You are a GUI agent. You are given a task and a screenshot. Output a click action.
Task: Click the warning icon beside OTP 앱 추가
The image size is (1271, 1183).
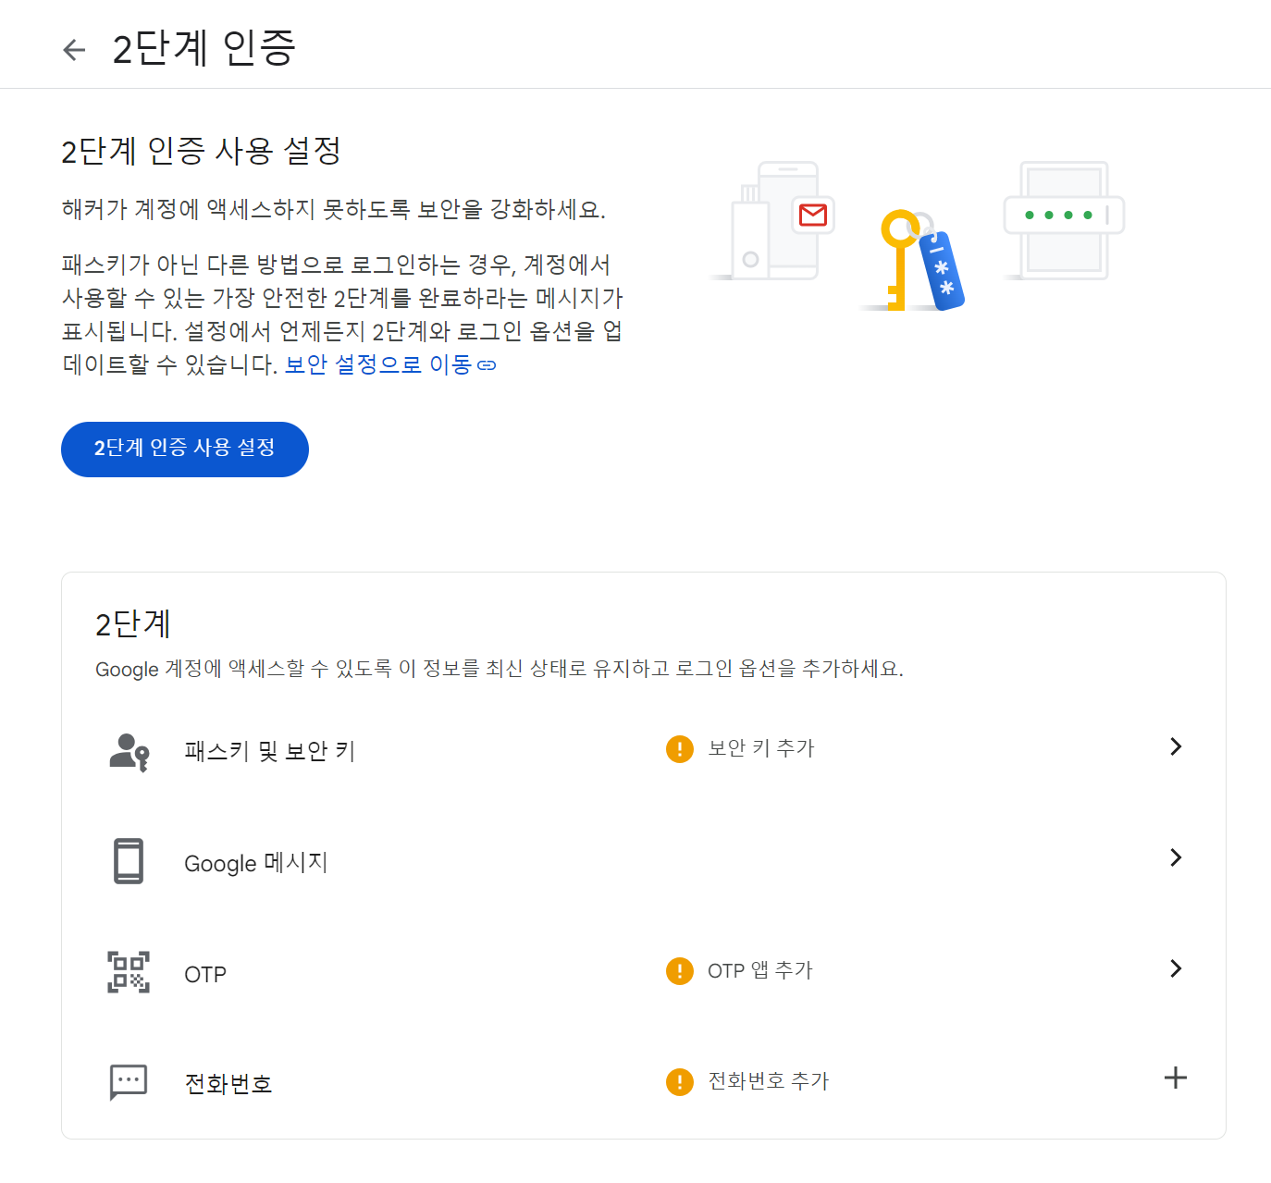click(x=680, y=971)
